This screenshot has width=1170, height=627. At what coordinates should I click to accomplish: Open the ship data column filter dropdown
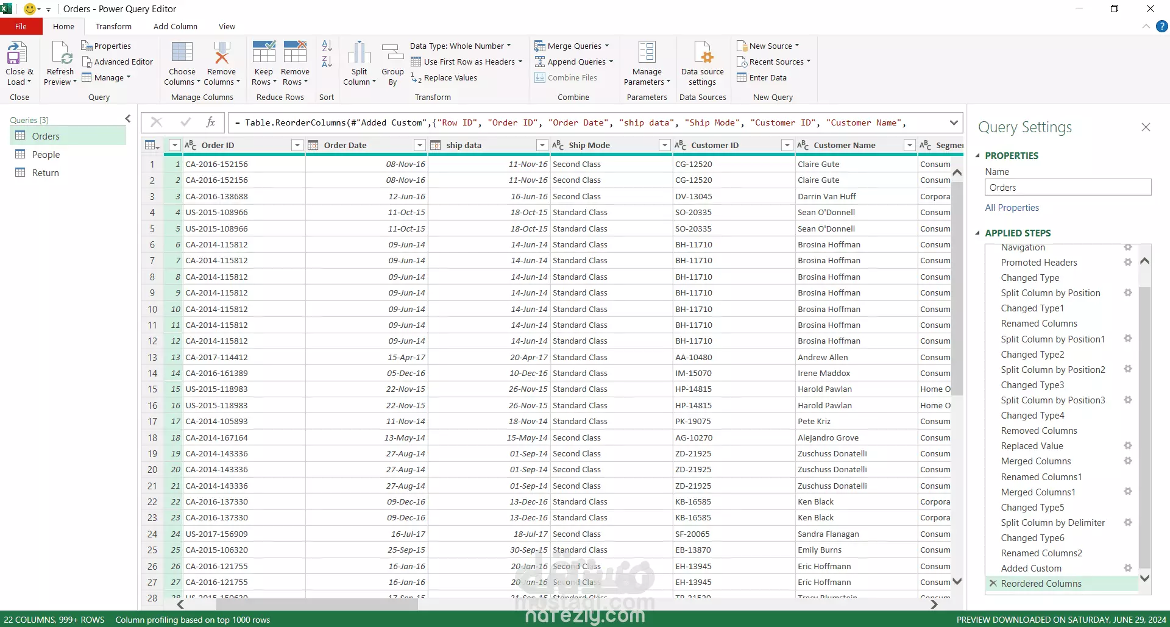[542, 145]
